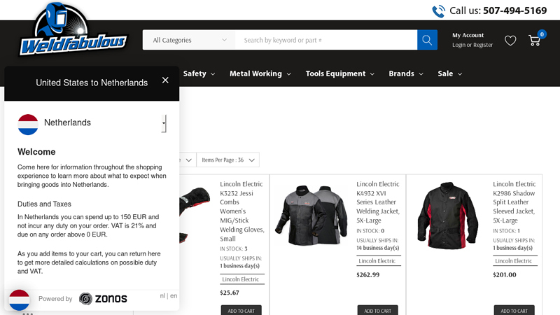Open the wishlist heart icon

(510, 41)
